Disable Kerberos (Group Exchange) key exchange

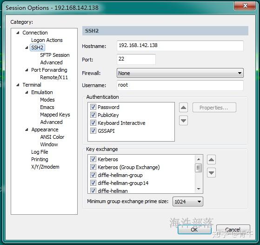93,167
